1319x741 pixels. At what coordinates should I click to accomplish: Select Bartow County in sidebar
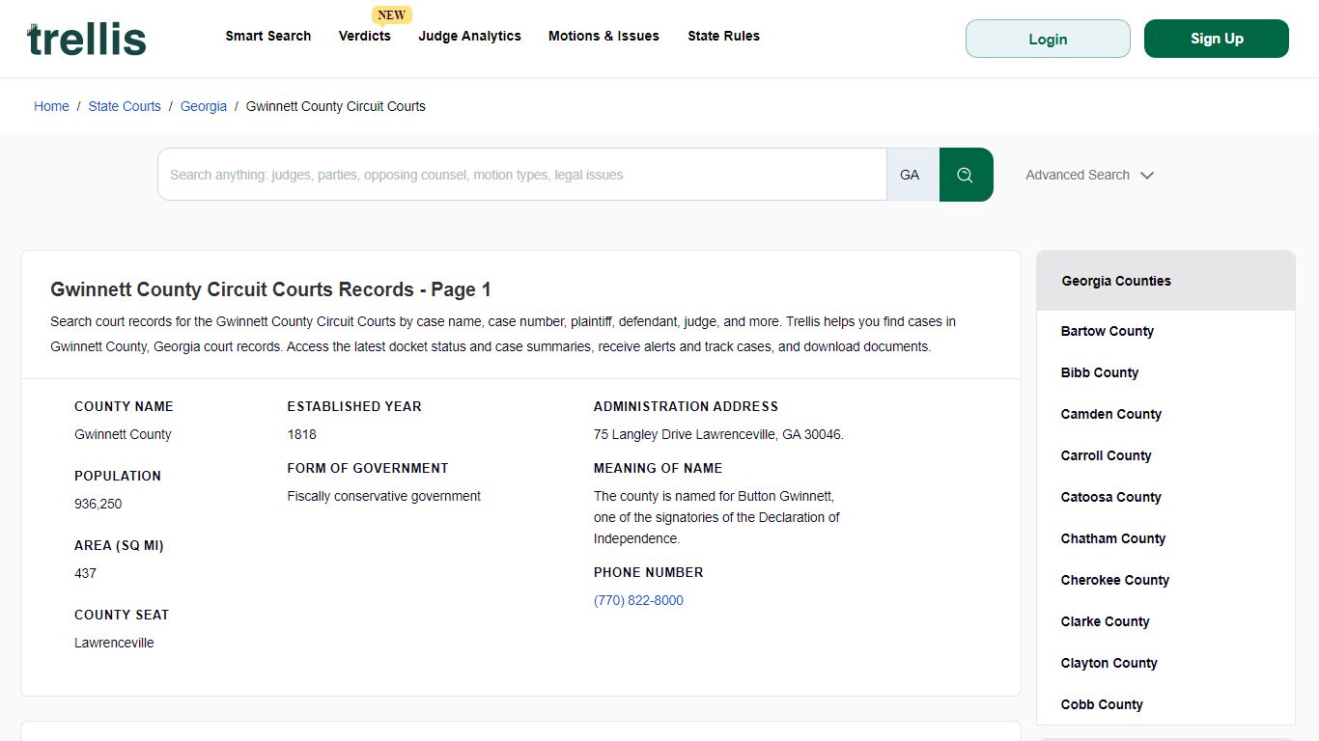tap(1108, 331)
